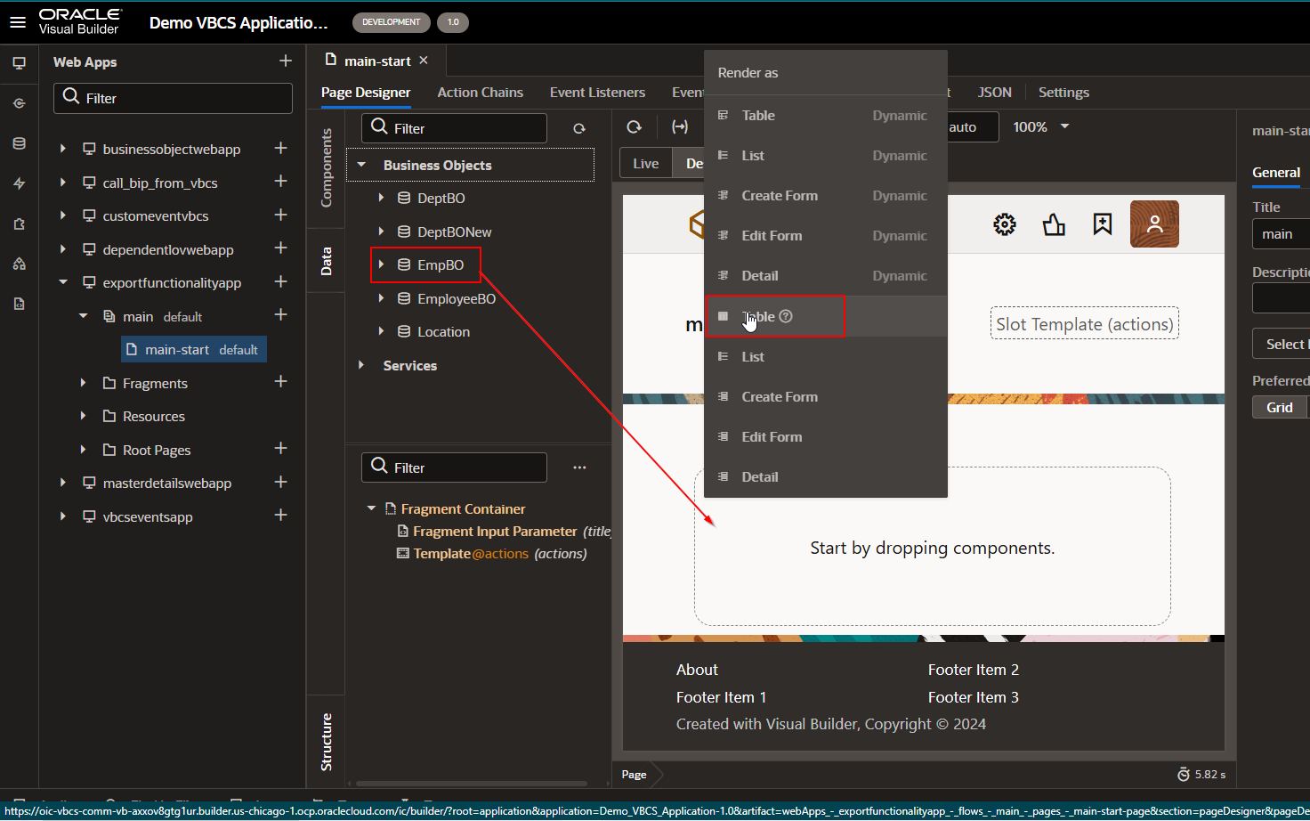The image size is (1310, 821).
Task: Switch to Event Listeners tab
Action: (597, 92)
